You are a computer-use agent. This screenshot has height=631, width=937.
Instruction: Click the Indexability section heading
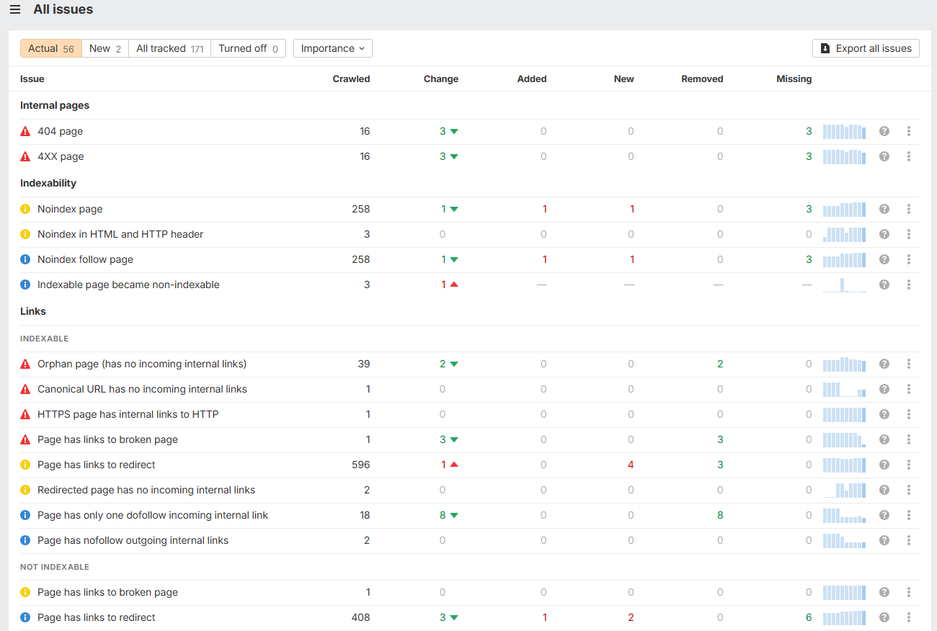coord(48,183)
